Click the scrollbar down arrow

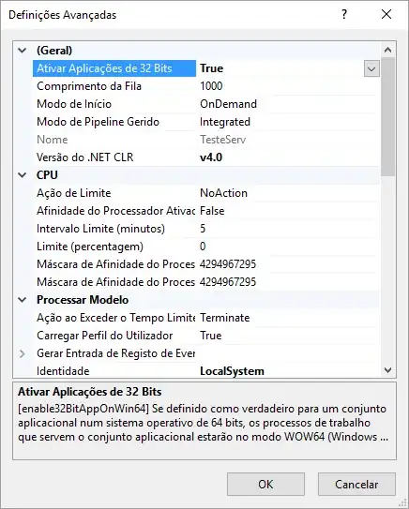point(387,370)
